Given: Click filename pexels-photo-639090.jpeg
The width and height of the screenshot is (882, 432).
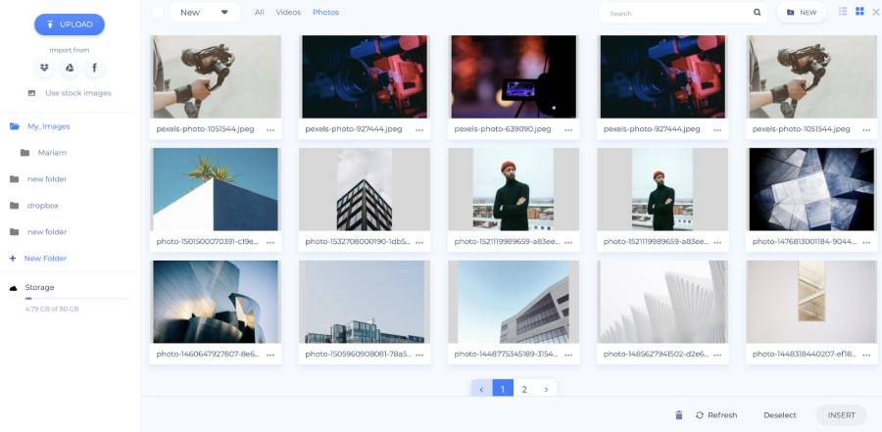Looking at the screenshot, I should [503, 128].
